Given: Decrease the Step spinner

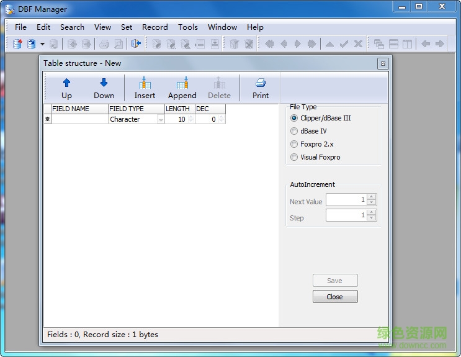Looking at the screenshot, I should tap(372, 218).
